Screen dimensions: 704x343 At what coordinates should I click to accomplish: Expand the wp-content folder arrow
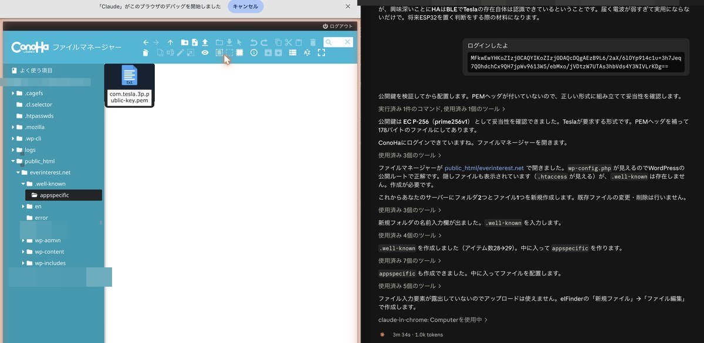(23, 252)
